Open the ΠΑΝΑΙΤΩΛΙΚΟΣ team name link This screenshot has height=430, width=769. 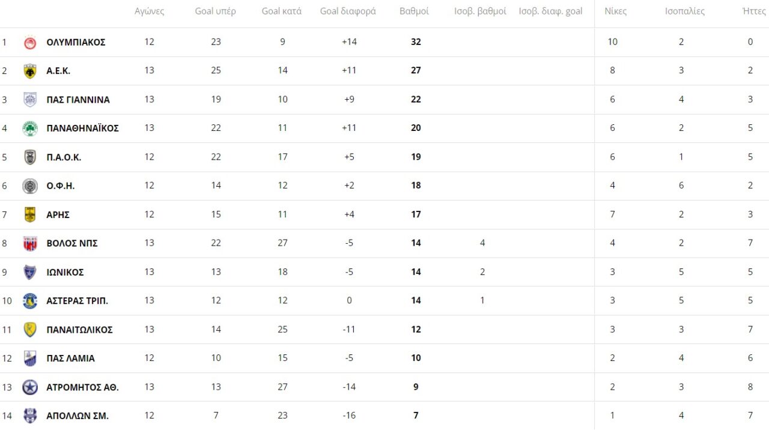[79, 330]
